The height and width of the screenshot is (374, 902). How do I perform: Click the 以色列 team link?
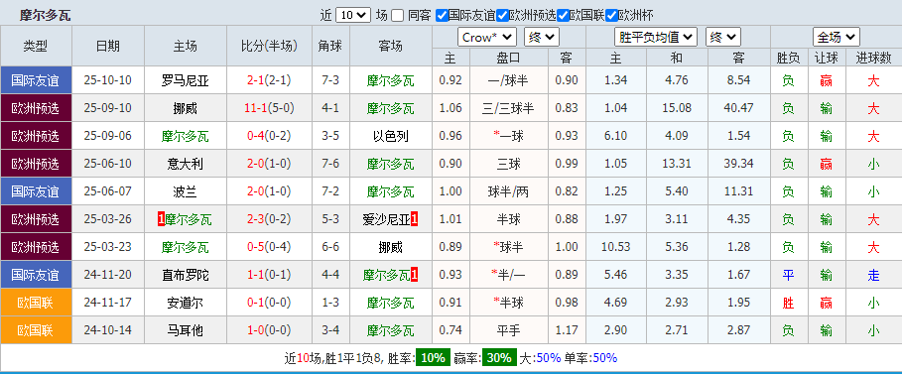391,136
